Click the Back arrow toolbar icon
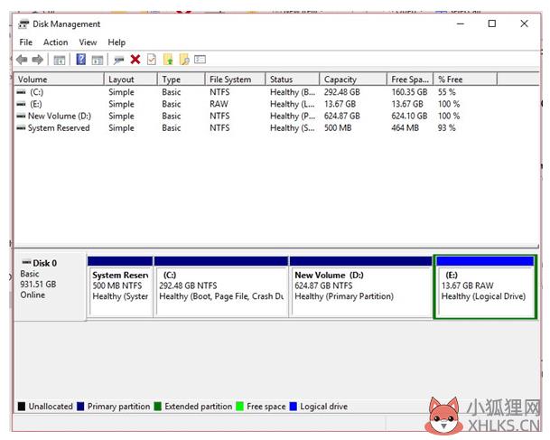This screenshot has height=440, width=550. click(22, 60)
